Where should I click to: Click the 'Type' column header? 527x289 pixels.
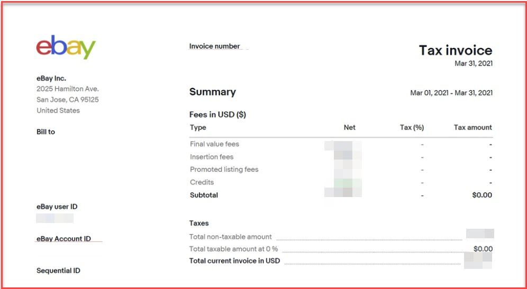click(x=198, y=127)
